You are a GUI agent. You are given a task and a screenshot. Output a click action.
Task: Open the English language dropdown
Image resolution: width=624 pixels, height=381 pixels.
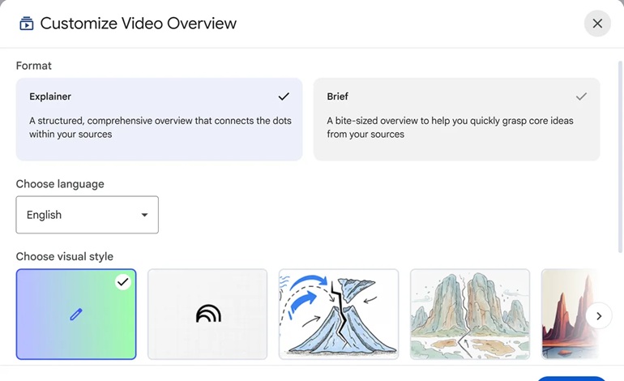87,215
